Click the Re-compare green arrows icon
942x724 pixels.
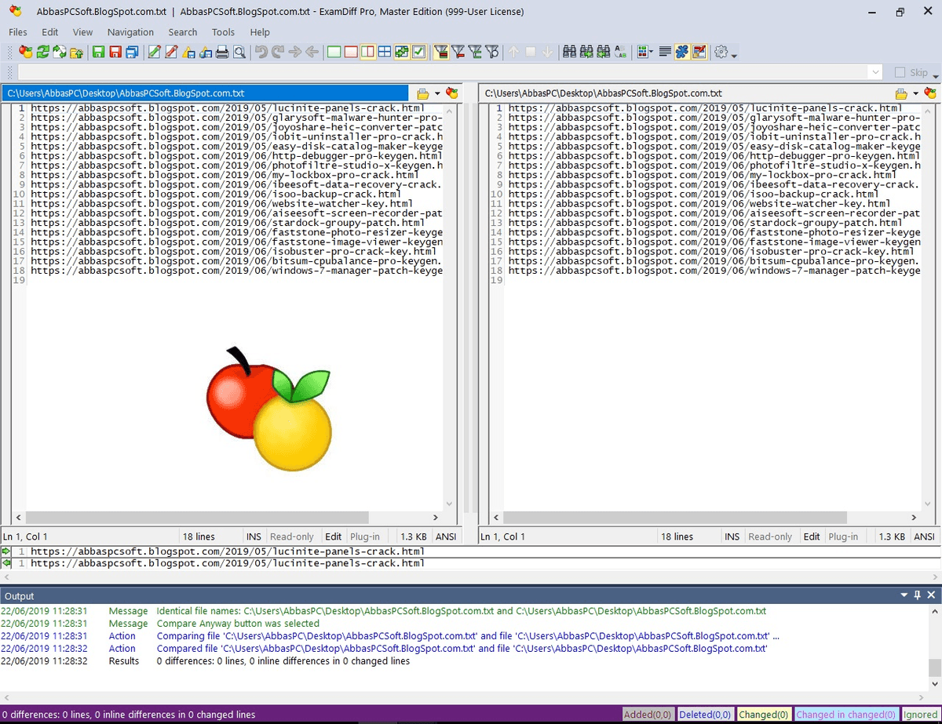click(x=42, y=53)
